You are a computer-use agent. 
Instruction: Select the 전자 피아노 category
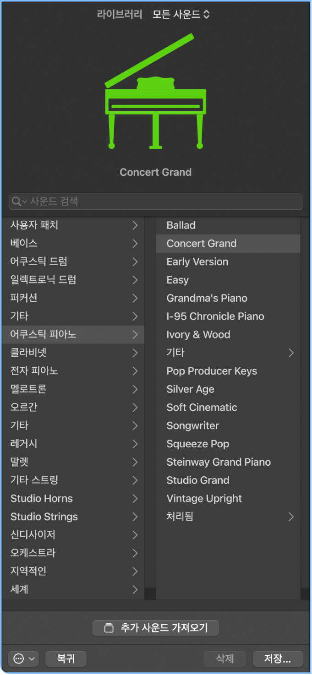pos(73,371)
